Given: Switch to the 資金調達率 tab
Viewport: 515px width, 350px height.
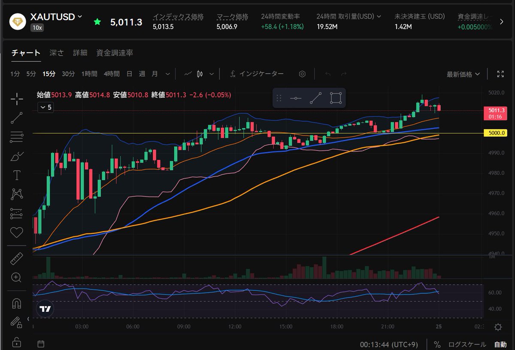Looking at the screenshot, I should (115, 53).
